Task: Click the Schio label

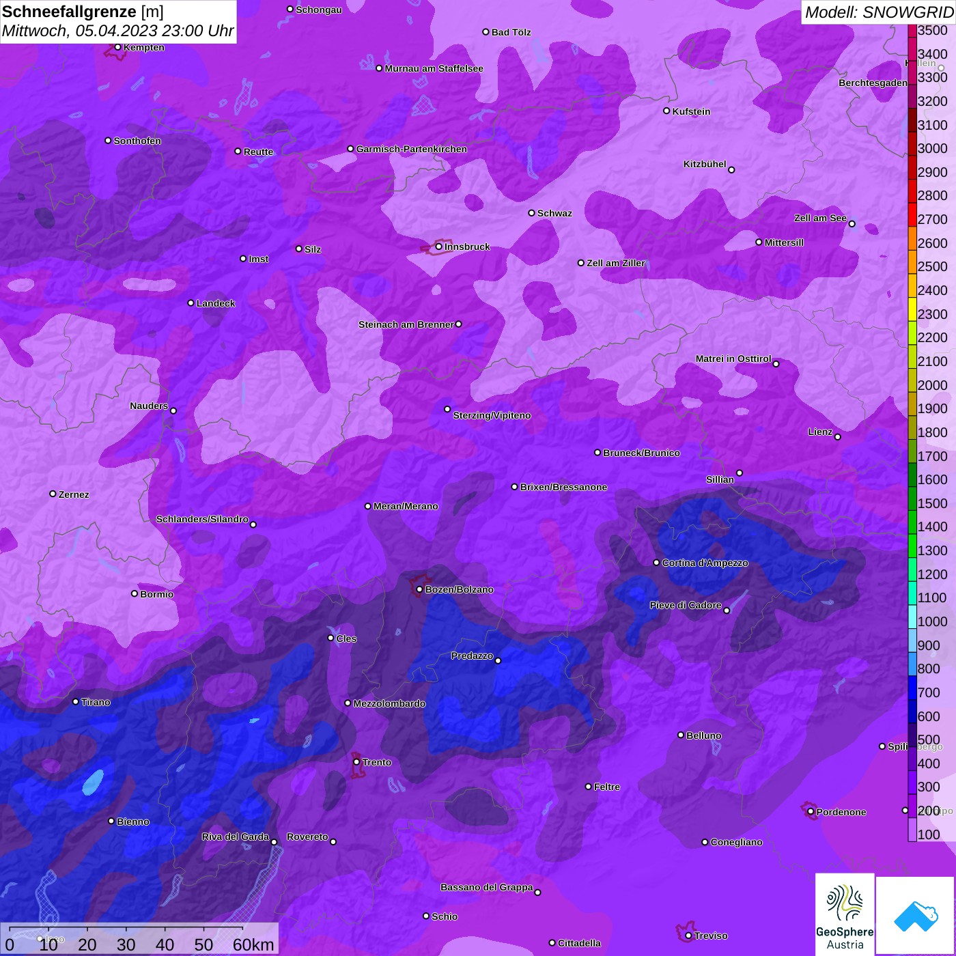Action: tap(445, 916)
